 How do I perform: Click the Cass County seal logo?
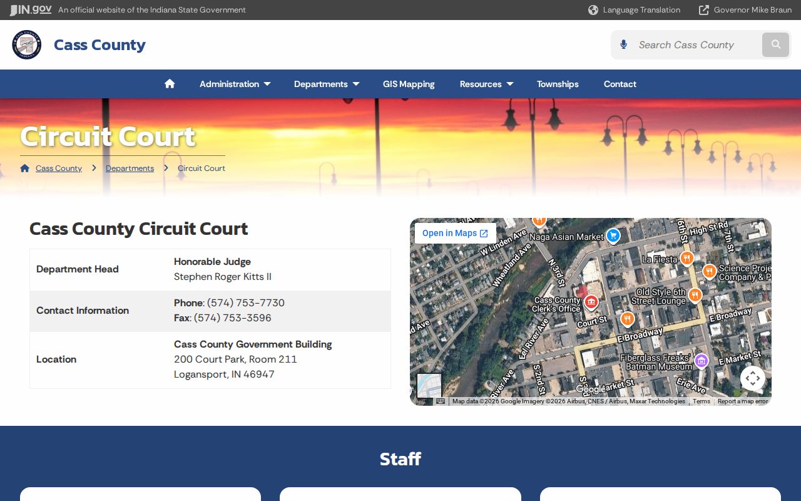27,44
